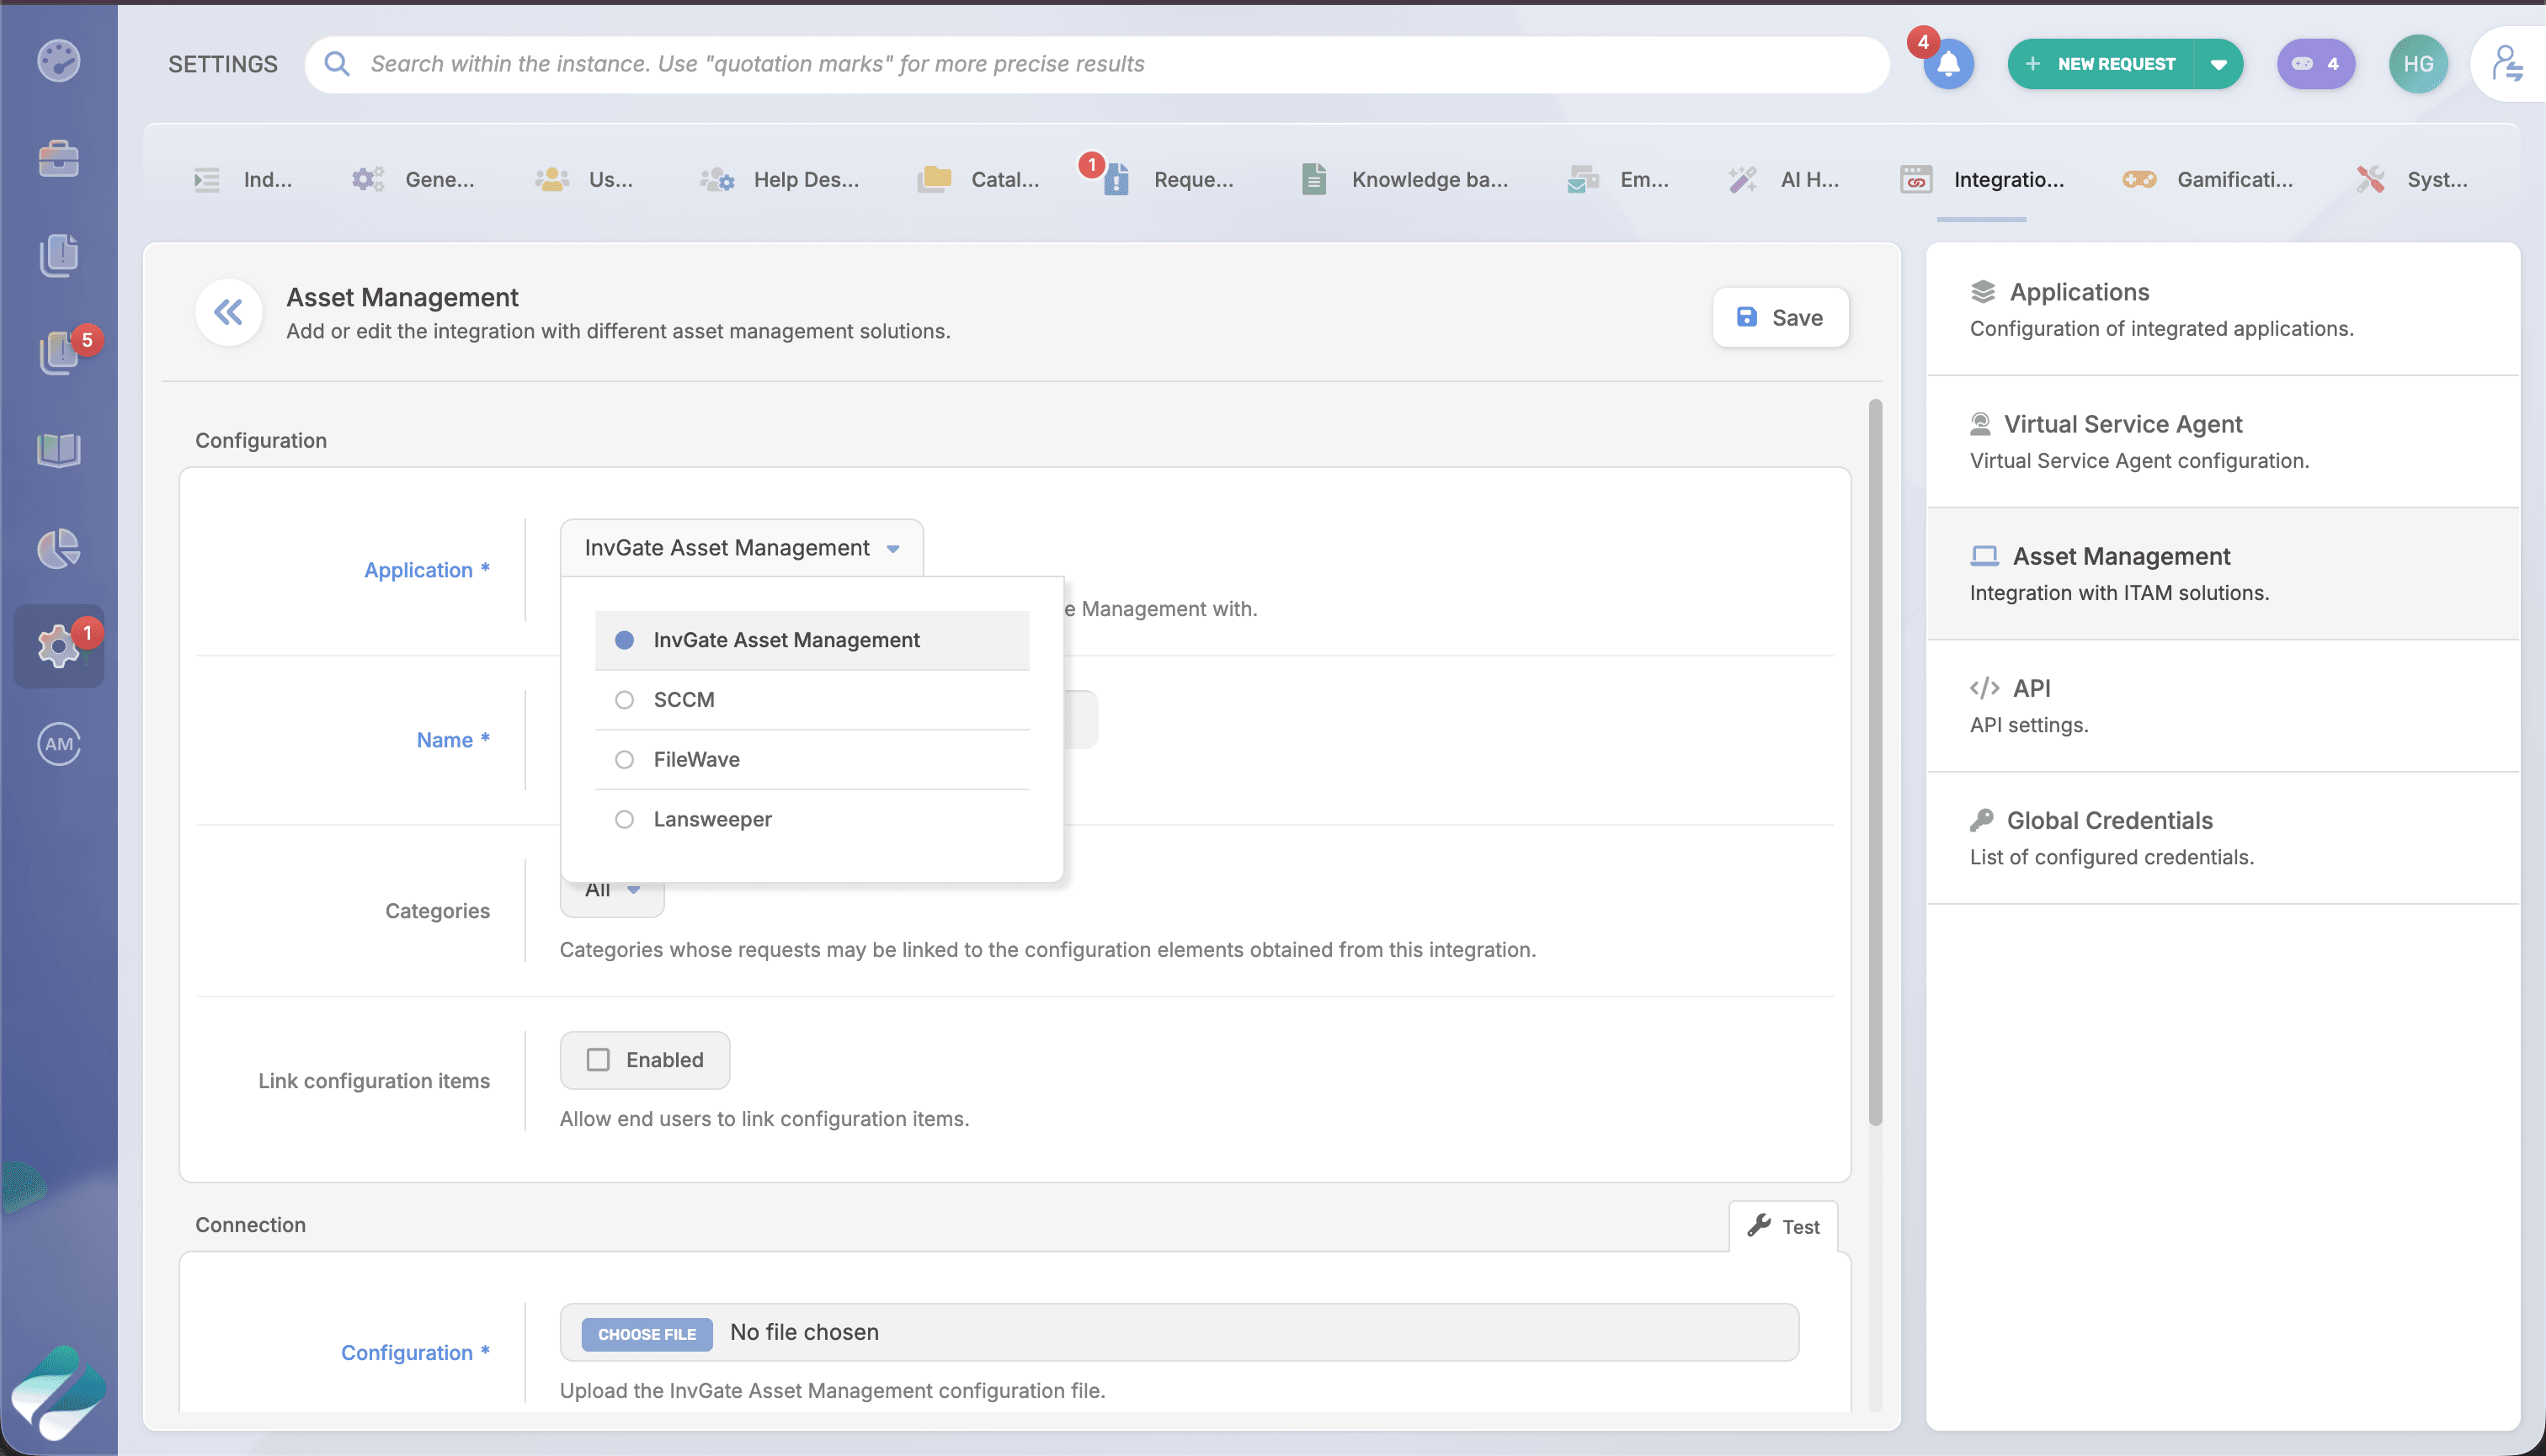Click the Gamification tab controller icon
The image size is (2546, 1456).
pos(2139,179)
